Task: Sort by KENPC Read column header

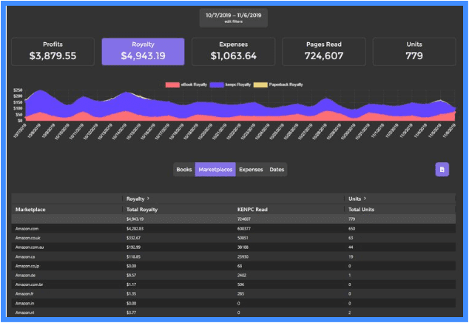Action: pos(252,210)
